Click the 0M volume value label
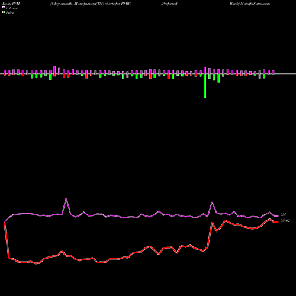296x296 pixels. 283,215
